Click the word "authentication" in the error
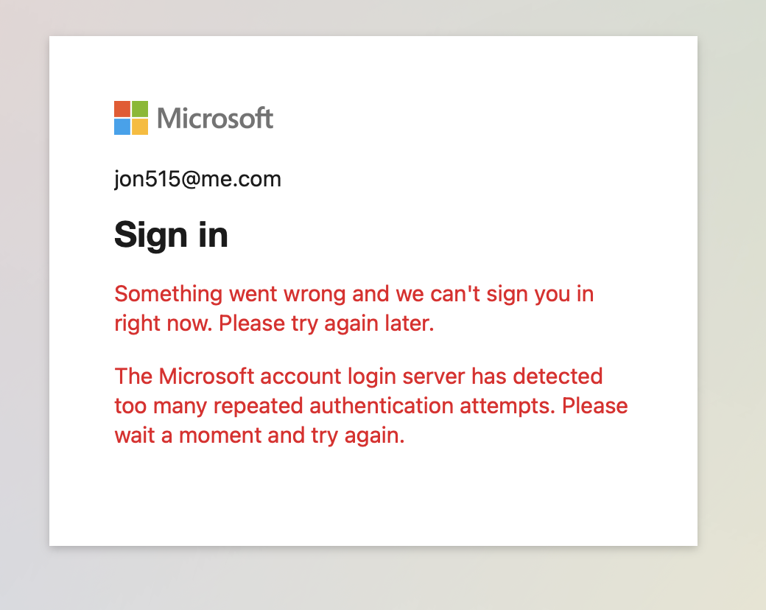This screenshot has height=610, width=766. tap(391, 406)
